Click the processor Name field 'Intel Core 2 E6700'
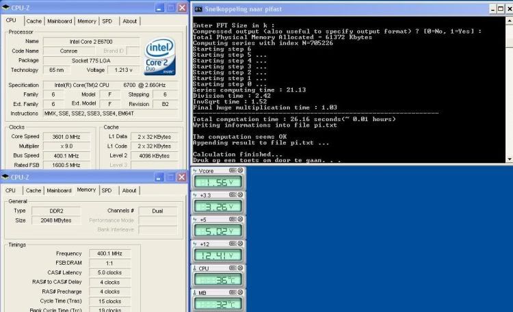This screenshot has width=513, height=312. [x=91, y=42]
